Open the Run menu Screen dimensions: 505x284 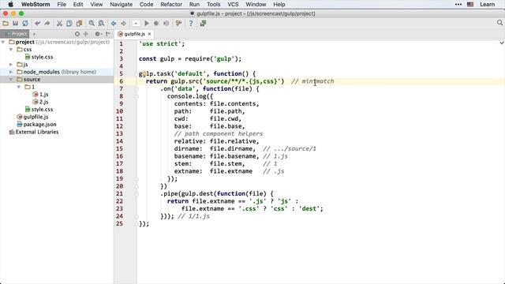[194, 4]
